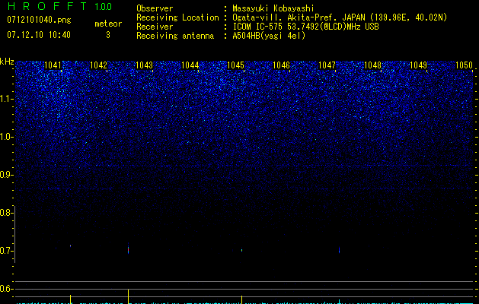Click the cyan bottom marker just after 1047
The width and height of the screenshot is (479, 304).
(x=339, y=302)
